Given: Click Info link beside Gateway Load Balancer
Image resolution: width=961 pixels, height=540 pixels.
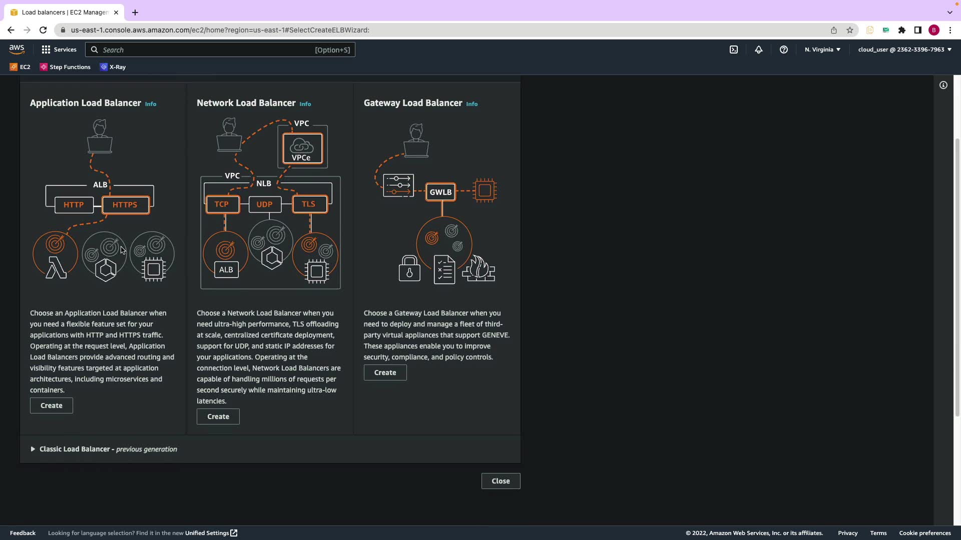Looking at the screenshot, I should [x=471, y=104].
